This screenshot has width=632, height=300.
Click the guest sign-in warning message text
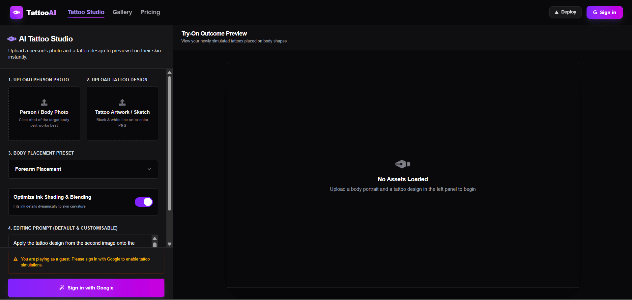(85, 262)
